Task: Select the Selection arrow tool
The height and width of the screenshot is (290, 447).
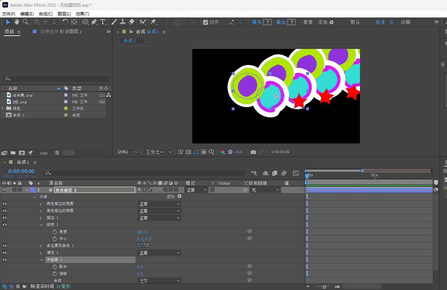Action: pos(8,22)
